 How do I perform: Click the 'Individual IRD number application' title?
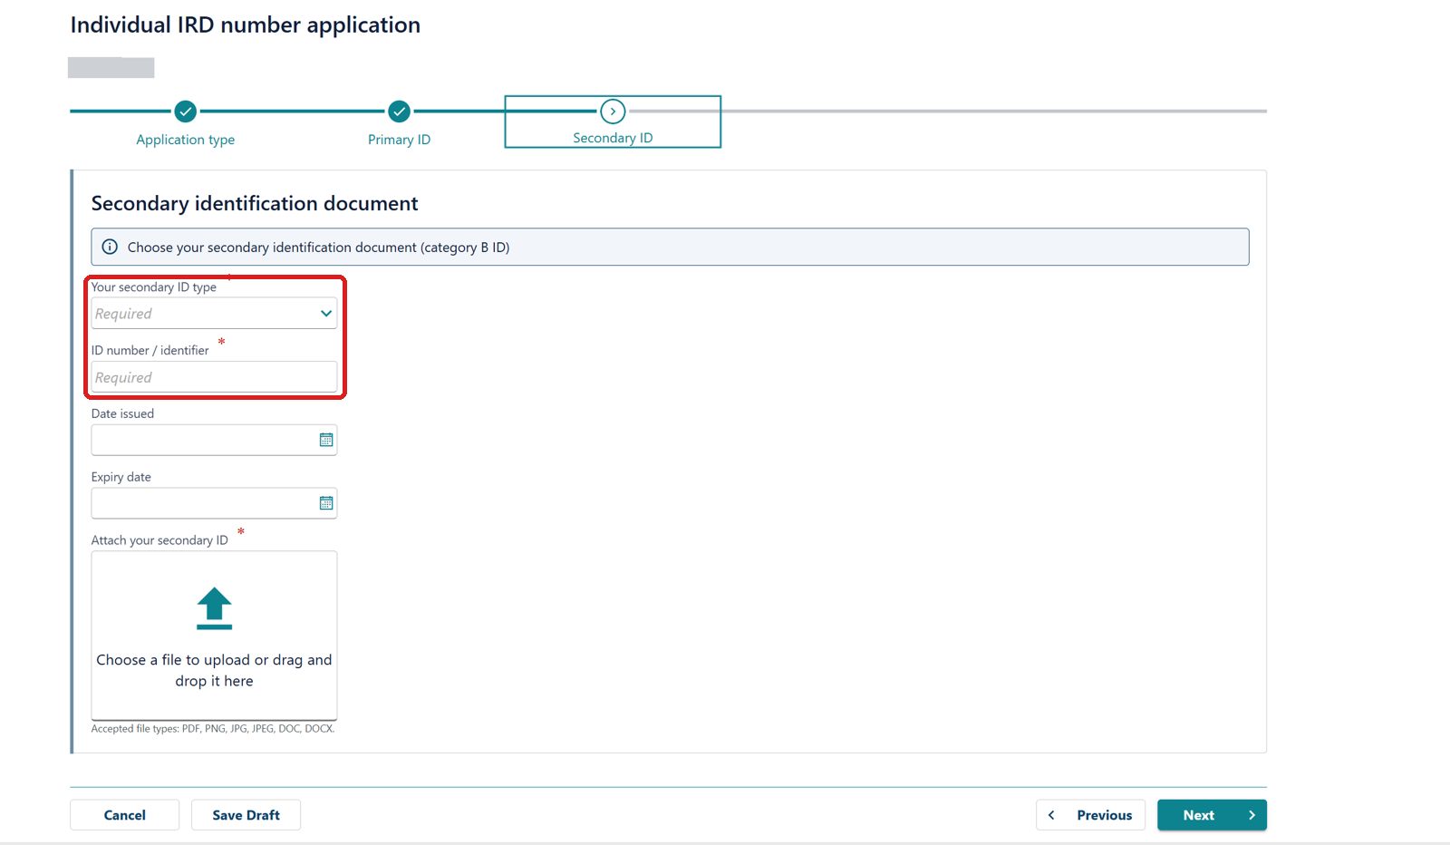[x=246, y=25]
